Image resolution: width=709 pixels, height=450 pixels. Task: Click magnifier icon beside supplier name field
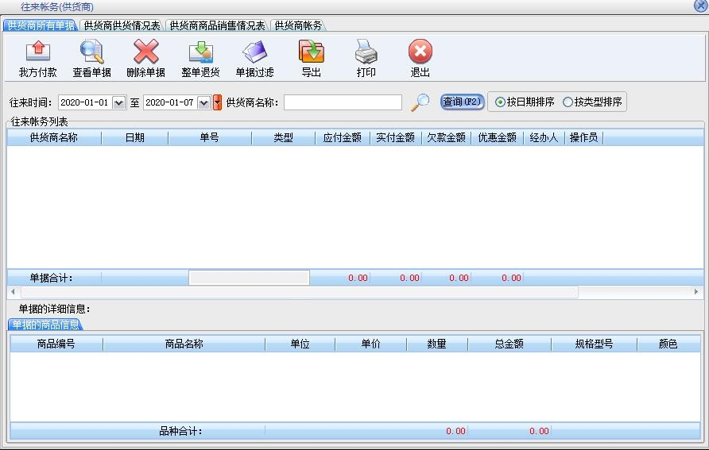pos(420,102)
